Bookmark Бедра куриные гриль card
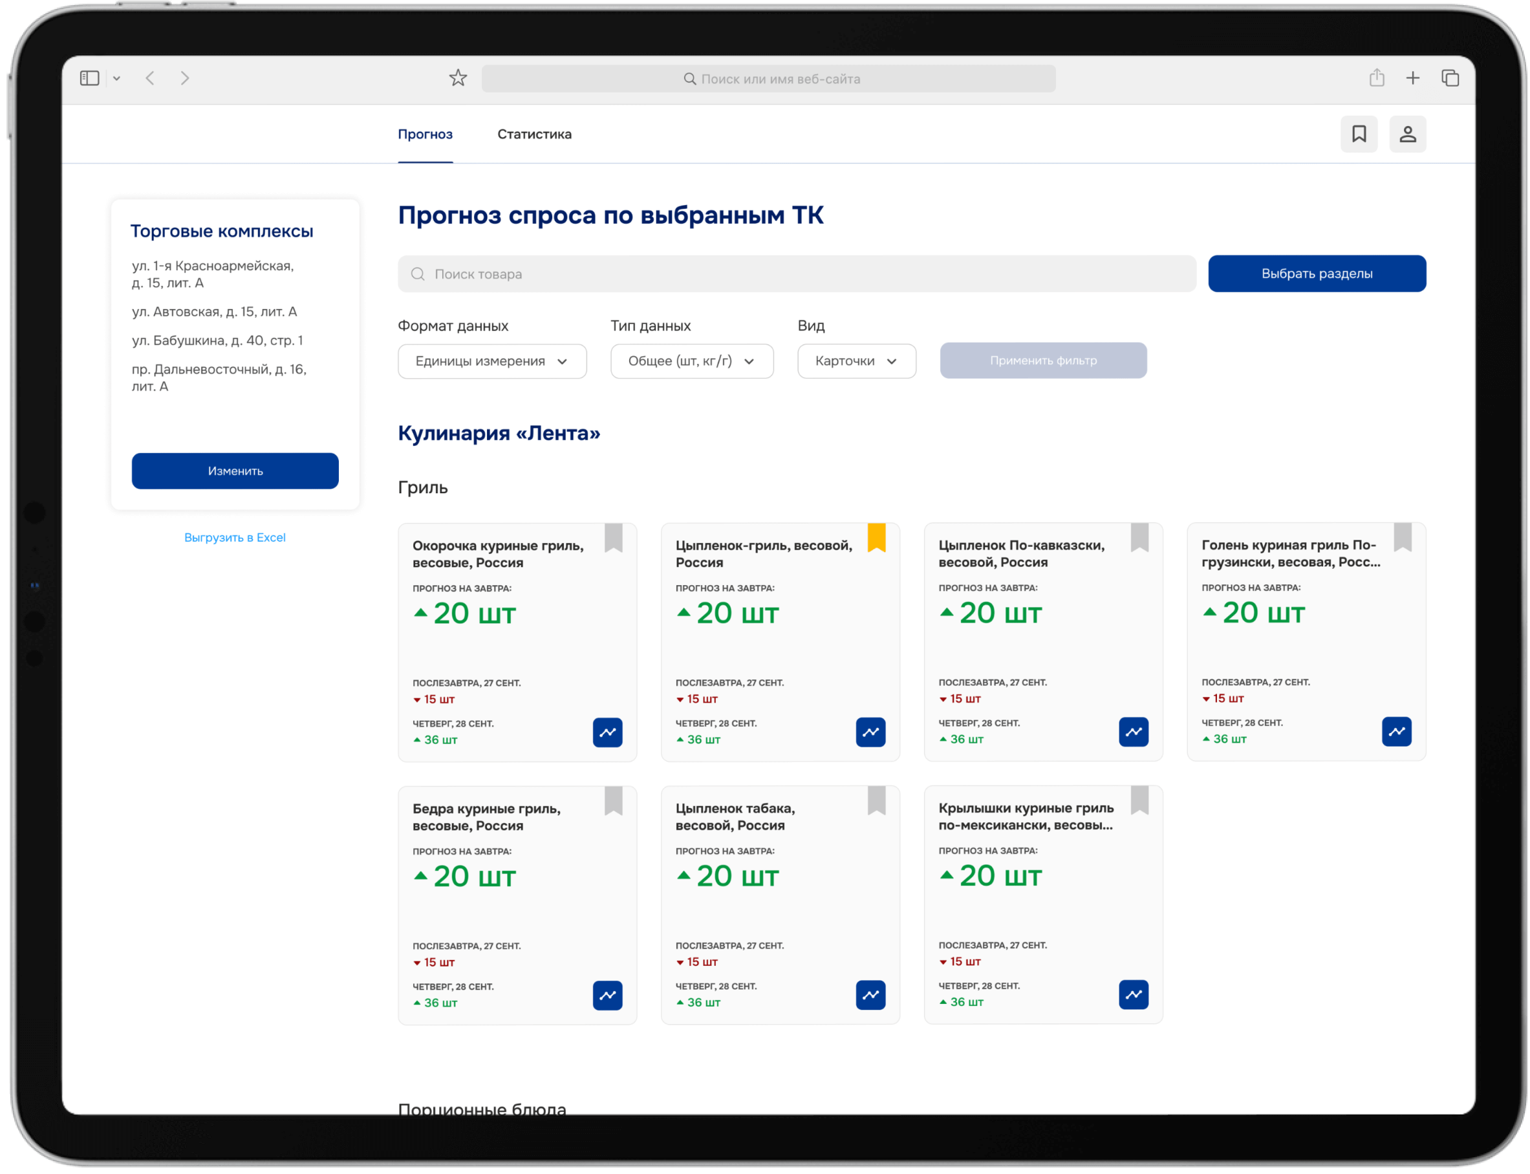The image size is (1530, 1174). pos(614,802)
